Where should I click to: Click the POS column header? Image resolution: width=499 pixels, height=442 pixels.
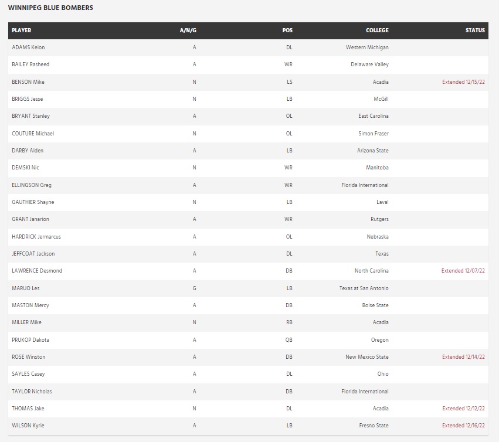(x=287, y=30)
